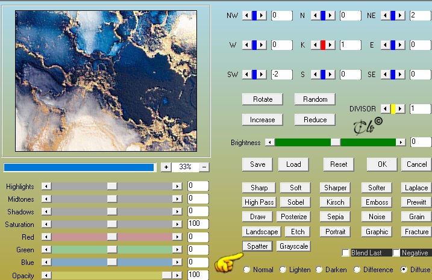432x280 pixels.
Task: Increase K center value right arrow
Action: (x=330, y=45)
